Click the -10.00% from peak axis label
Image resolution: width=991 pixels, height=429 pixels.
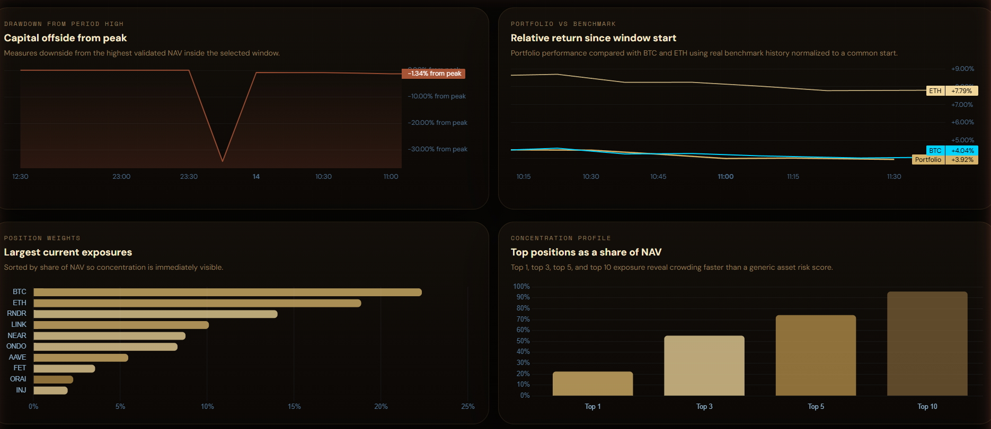437,96
